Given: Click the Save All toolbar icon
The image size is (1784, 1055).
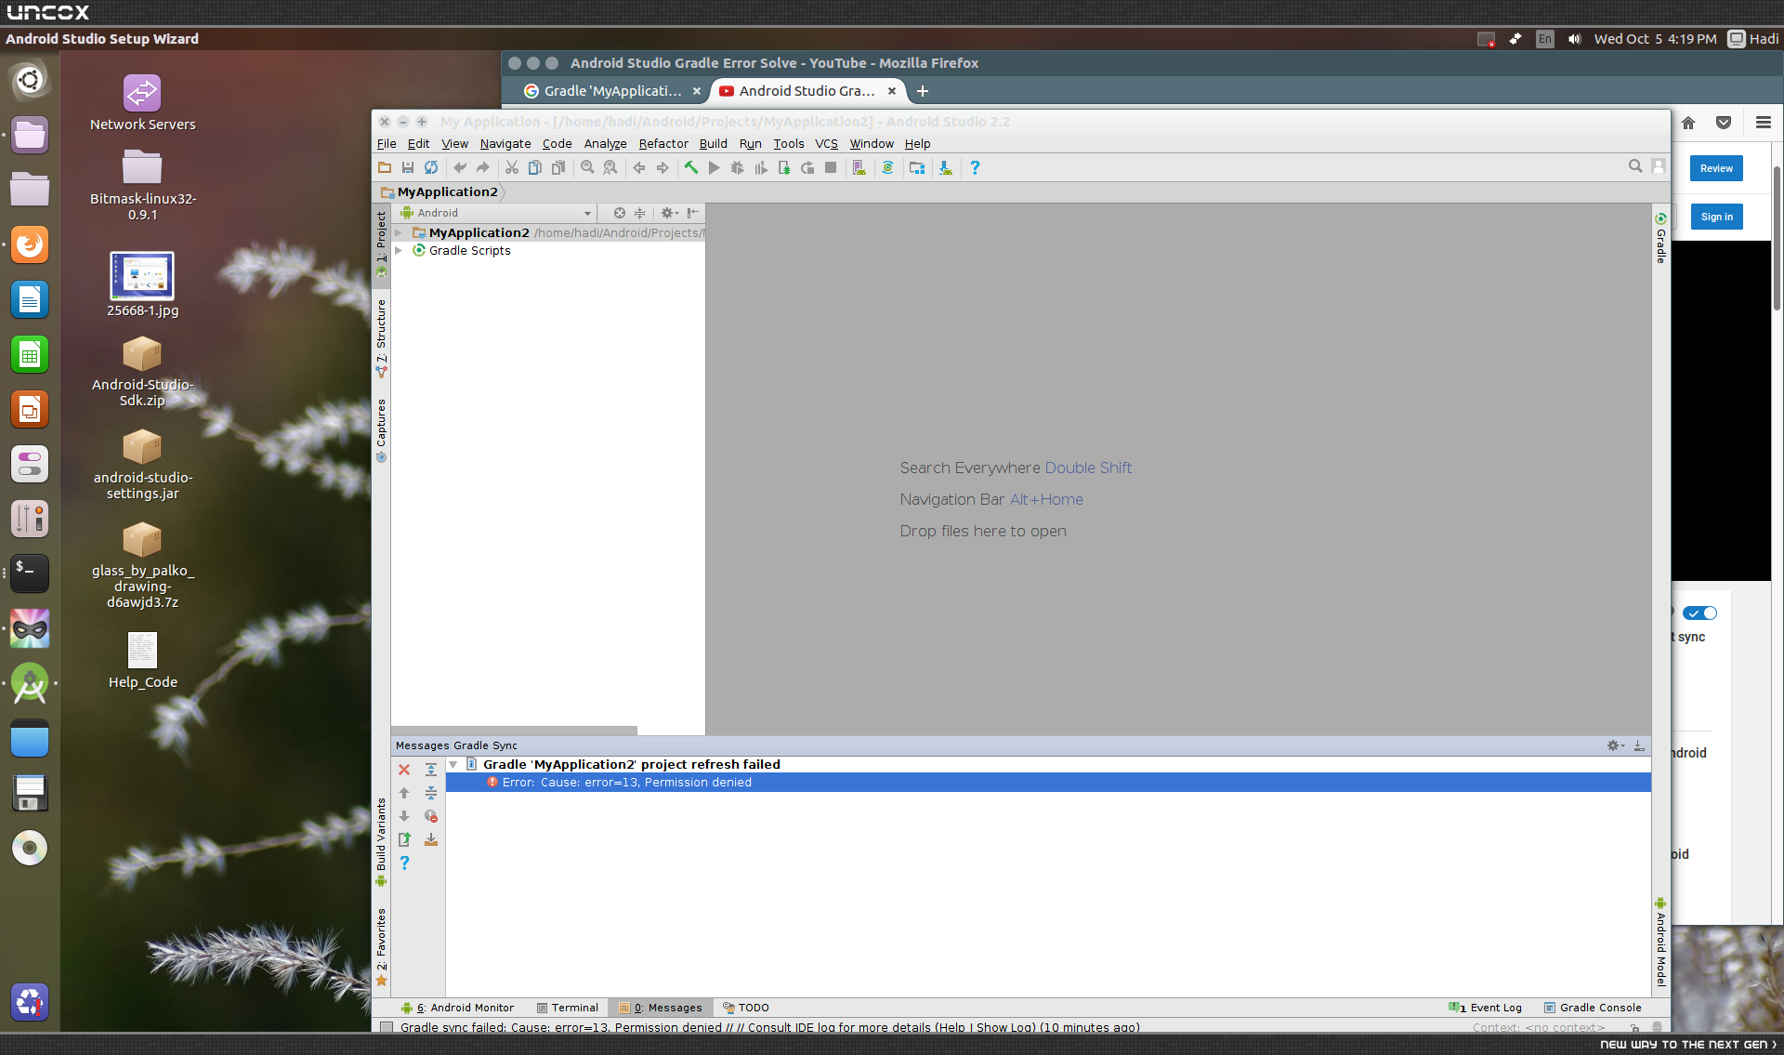Looking at the screenshot, I should click(408, 167).
